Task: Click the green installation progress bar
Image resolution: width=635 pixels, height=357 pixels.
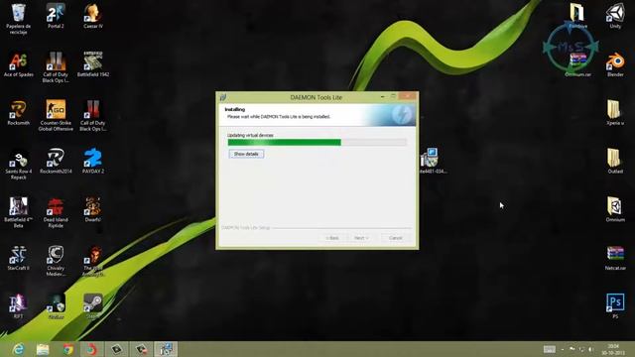Action: click(x=317, y=142)
